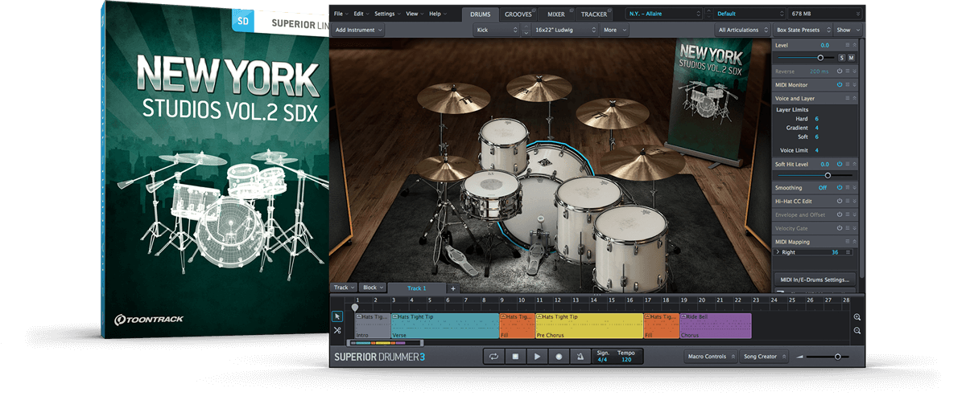
Task: Switch to the Grooves tab
Action: click(518, 14)
